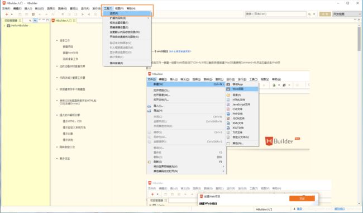
Task: Click the 登录 link in status bar
Action: [x=299, y=209]
